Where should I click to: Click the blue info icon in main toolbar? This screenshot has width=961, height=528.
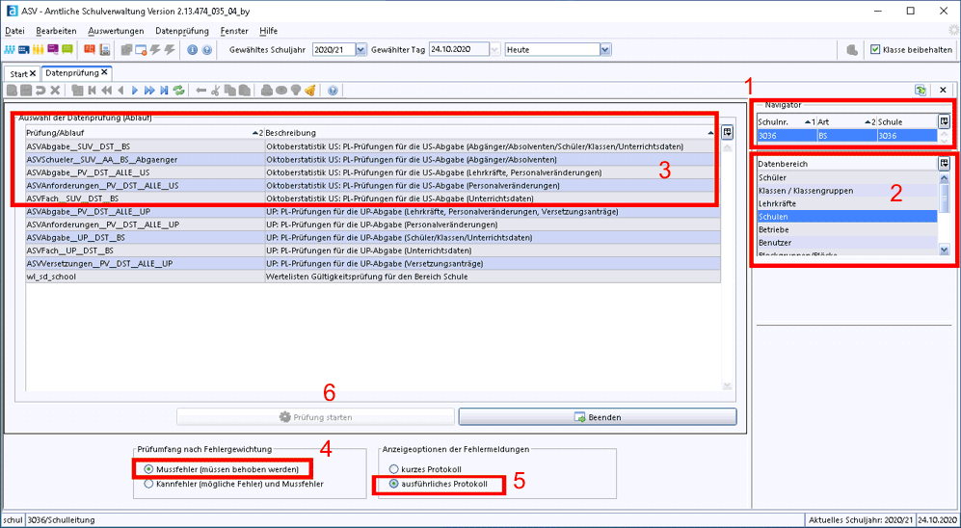192,50
